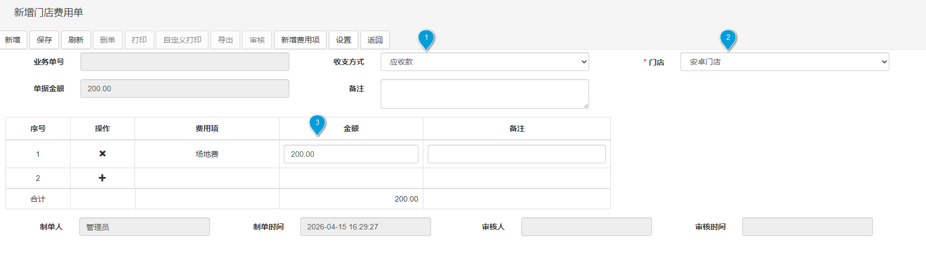
Task: Refresh the page using 刷新
Action: (76, 40)
